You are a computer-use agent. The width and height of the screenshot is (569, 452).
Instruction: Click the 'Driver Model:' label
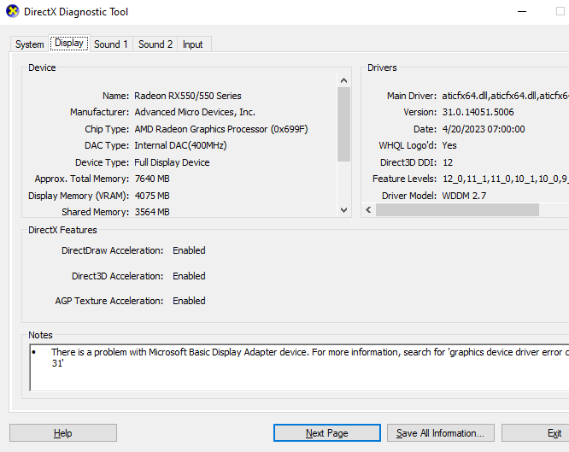pyautogui.click(x=409, y=196)
